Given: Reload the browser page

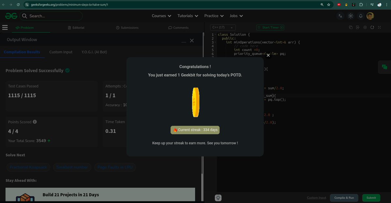Looking at the screenshot, I should click(18, 5).
